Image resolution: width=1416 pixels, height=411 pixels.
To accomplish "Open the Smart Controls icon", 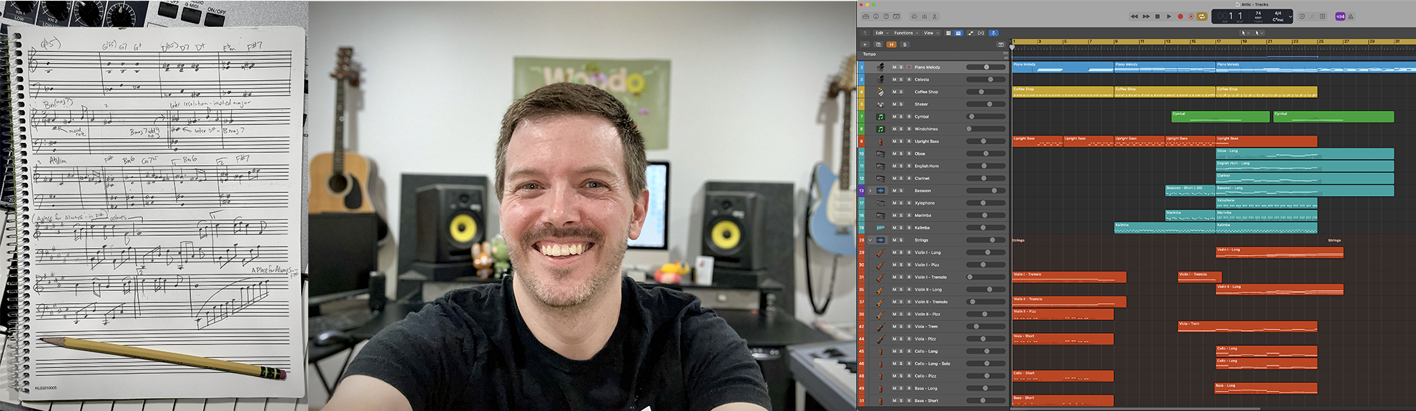I will 914,16.
